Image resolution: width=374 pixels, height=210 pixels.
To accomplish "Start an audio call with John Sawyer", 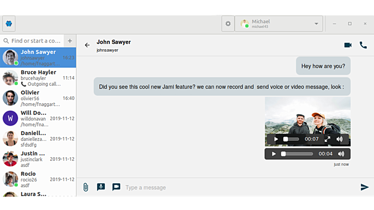I will [363, 45].
